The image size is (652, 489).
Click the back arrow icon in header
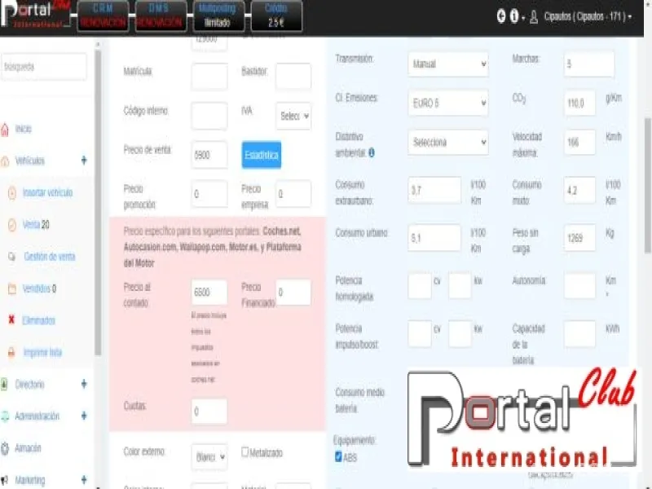click(500, 16)
